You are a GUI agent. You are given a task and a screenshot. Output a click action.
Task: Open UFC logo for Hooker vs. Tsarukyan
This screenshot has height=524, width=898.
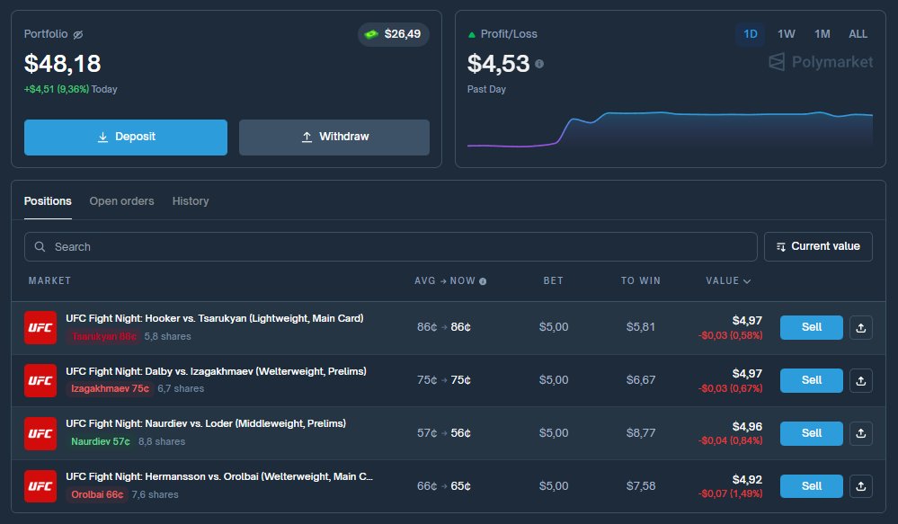point(40,327)
